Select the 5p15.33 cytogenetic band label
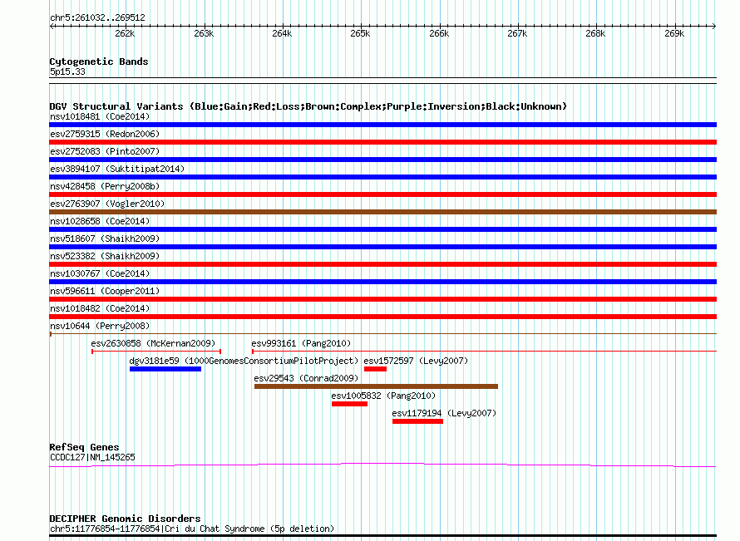The height and width of the screenshot is (541, 740). click(x=67, y=72)
